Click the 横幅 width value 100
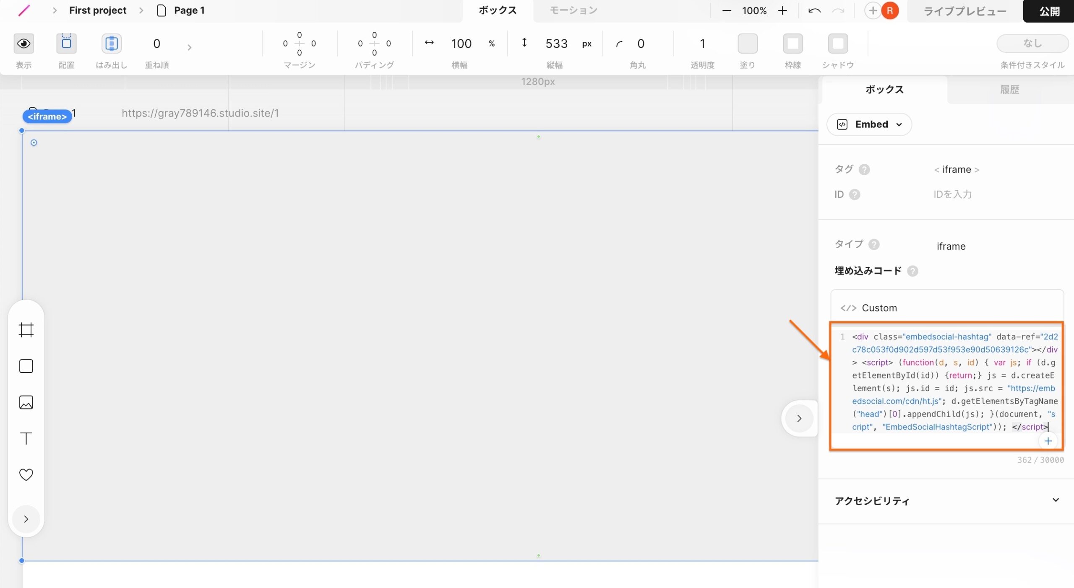The width and height of the screenshot is (1074, 588). (461, 44)
